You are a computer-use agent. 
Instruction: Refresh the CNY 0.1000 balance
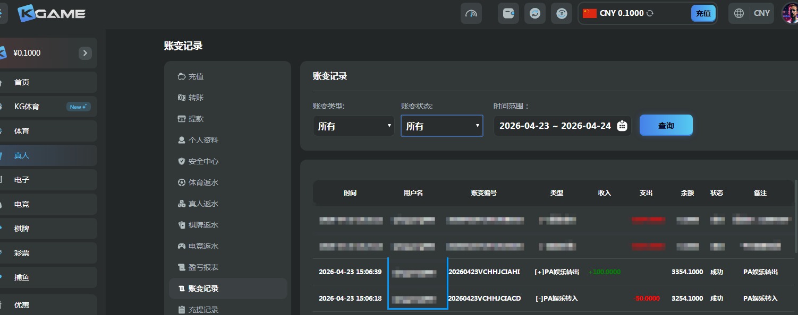tap(649, 13)
